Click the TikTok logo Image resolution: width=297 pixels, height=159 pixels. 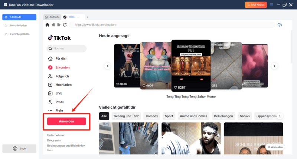(x=59, y=38)
